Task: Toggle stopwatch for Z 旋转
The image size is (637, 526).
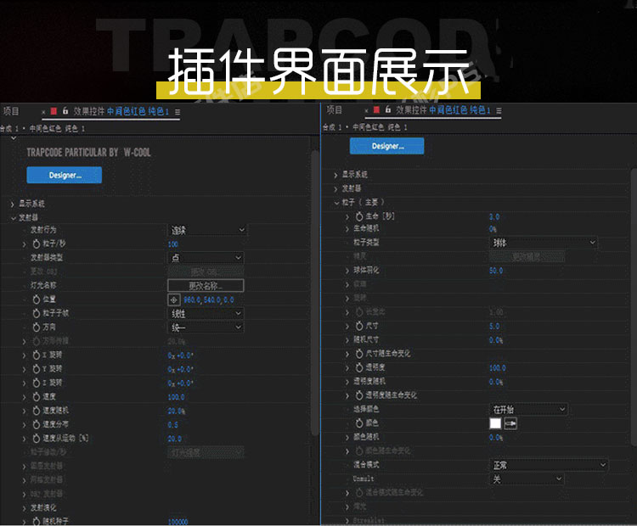Action: [37, 383]
